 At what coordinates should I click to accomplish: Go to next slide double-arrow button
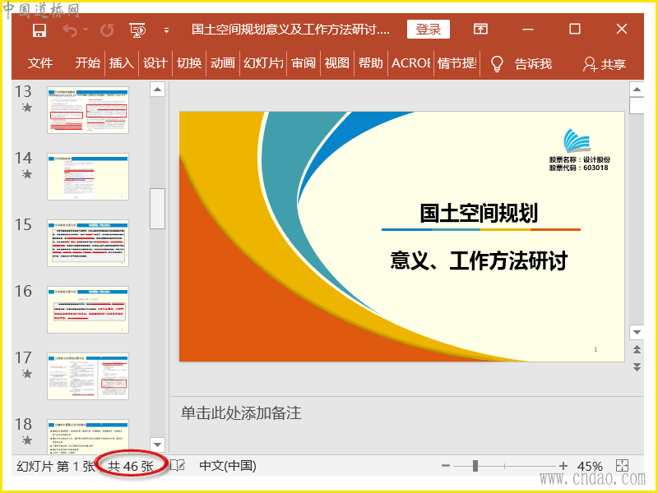[637, 366]
